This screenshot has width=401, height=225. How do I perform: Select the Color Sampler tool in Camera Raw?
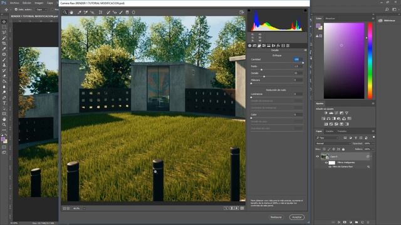pyautogui.click(x=86, y=12)
